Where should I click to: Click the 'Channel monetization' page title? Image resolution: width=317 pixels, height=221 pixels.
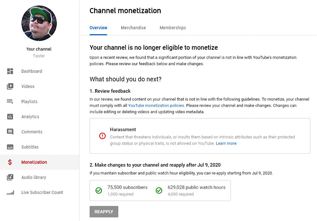tap(125, 11)
